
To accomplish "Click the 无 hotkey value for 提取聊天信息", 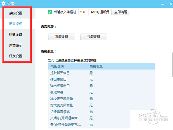I will point(91,73).
